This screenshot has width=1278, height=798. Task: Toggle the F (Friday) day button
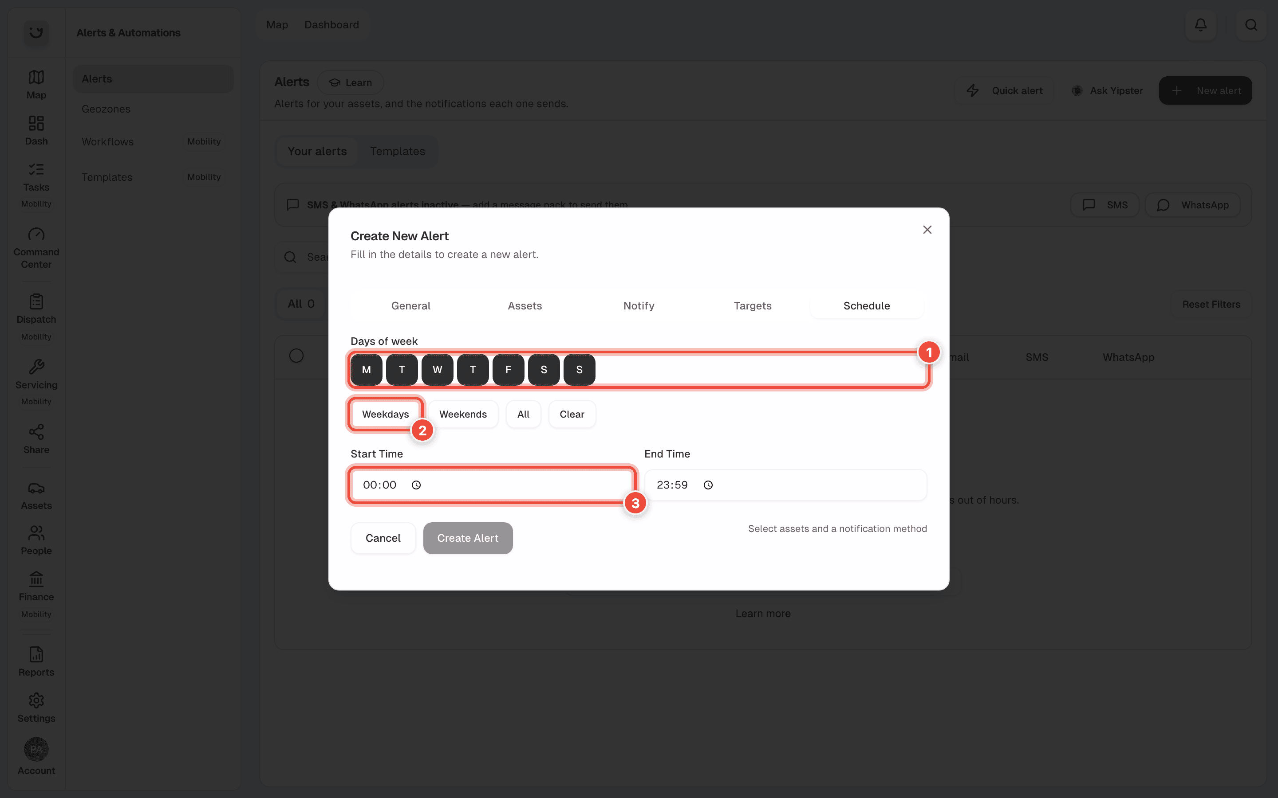click(x=508, y=370)
